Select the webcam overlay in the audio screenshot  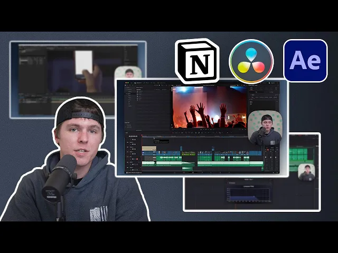pyautogui.click(x=306, y=172)
